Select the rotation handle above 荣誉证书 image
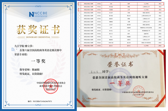Screen dimensions: 168x111 click(122, 50)
